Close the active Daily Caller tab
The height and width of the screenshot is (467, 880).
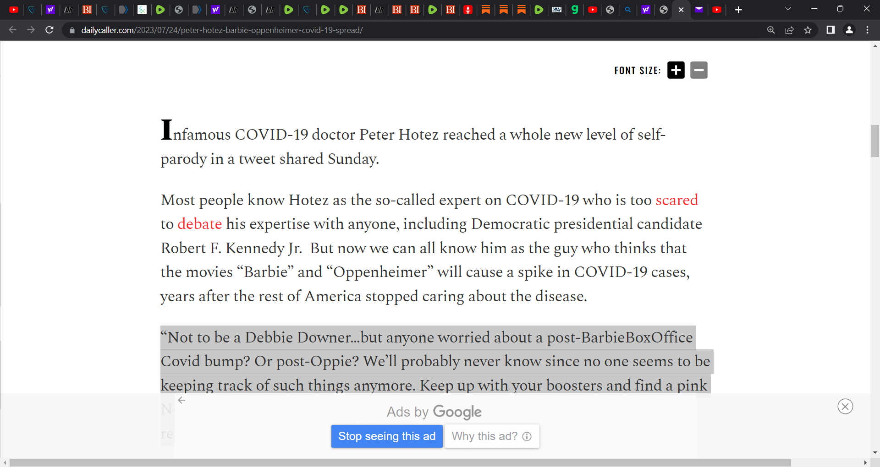(x=681, y=10)
